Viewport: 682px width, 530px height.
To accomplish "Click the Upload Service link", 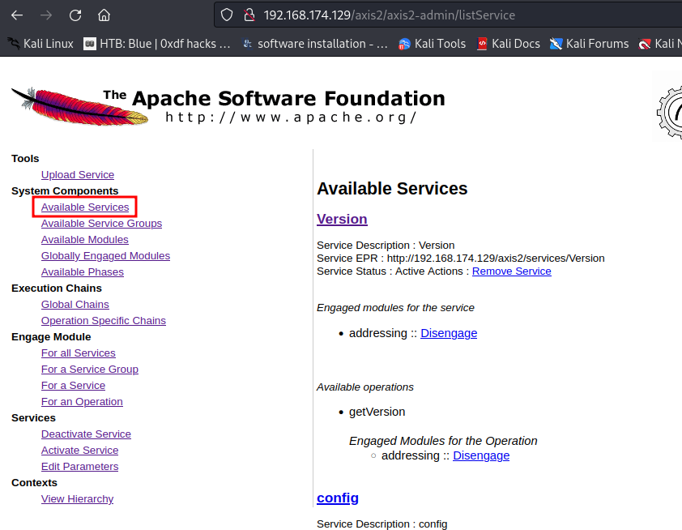I will (x=78, y=174).
